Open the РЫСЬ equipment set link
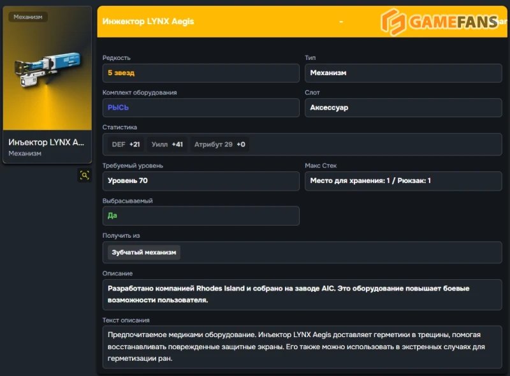Image resolution: width=510 pixels, height=376 pixels. (x=119, y=108)
